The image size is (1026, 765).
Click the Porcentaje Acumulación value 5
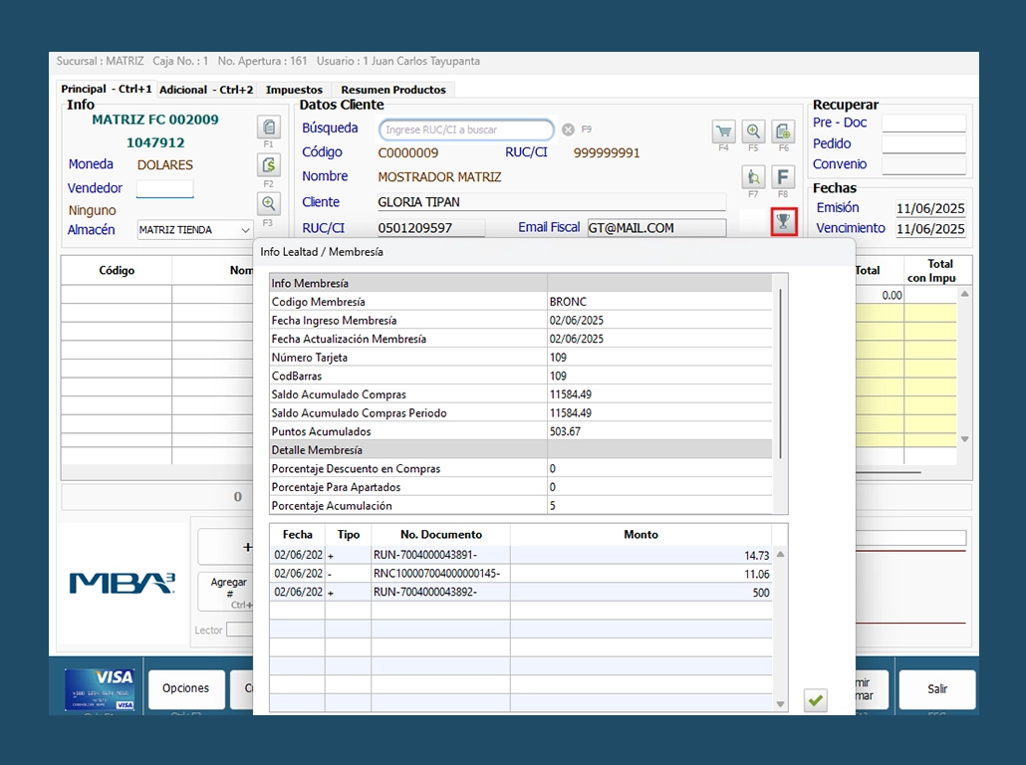click(x=552, y=506)
